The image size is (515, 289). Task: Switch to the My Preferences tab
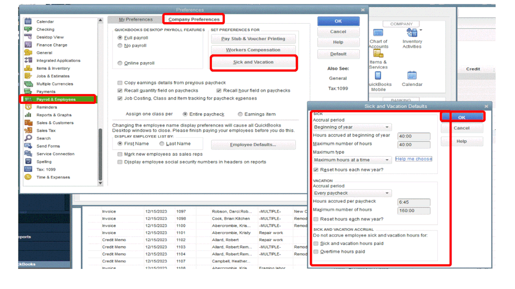[136, 20]
